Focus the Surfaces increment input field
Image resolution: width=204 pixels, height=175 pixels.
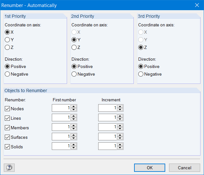click(x=107, y=137)
